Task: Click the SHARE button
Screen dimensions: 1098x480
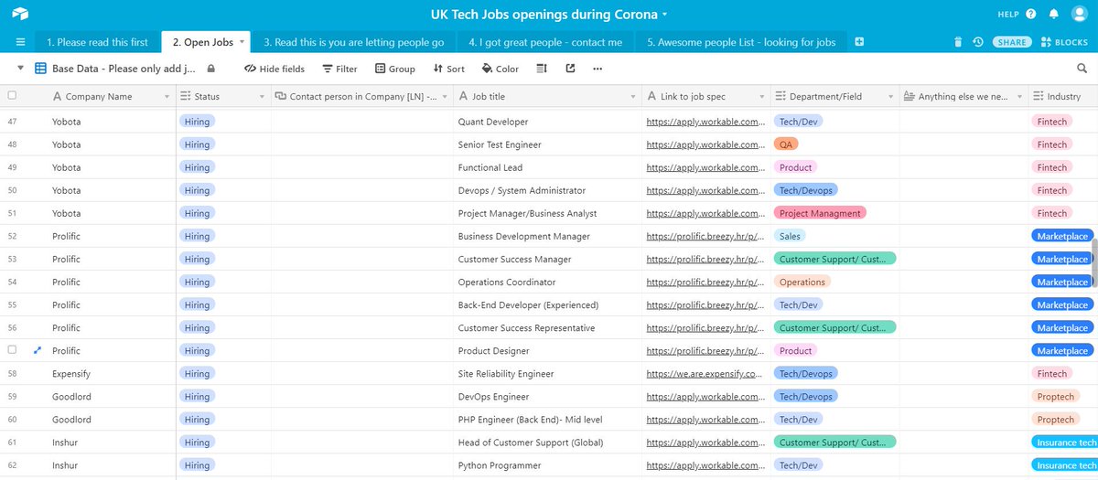Action: coord(1012,42)
